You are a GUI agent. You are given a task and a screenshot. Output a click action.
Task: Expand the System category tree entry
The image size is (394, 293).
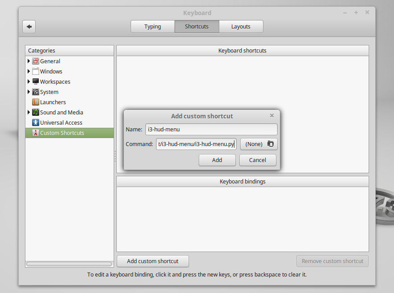(x=29, y=92)
